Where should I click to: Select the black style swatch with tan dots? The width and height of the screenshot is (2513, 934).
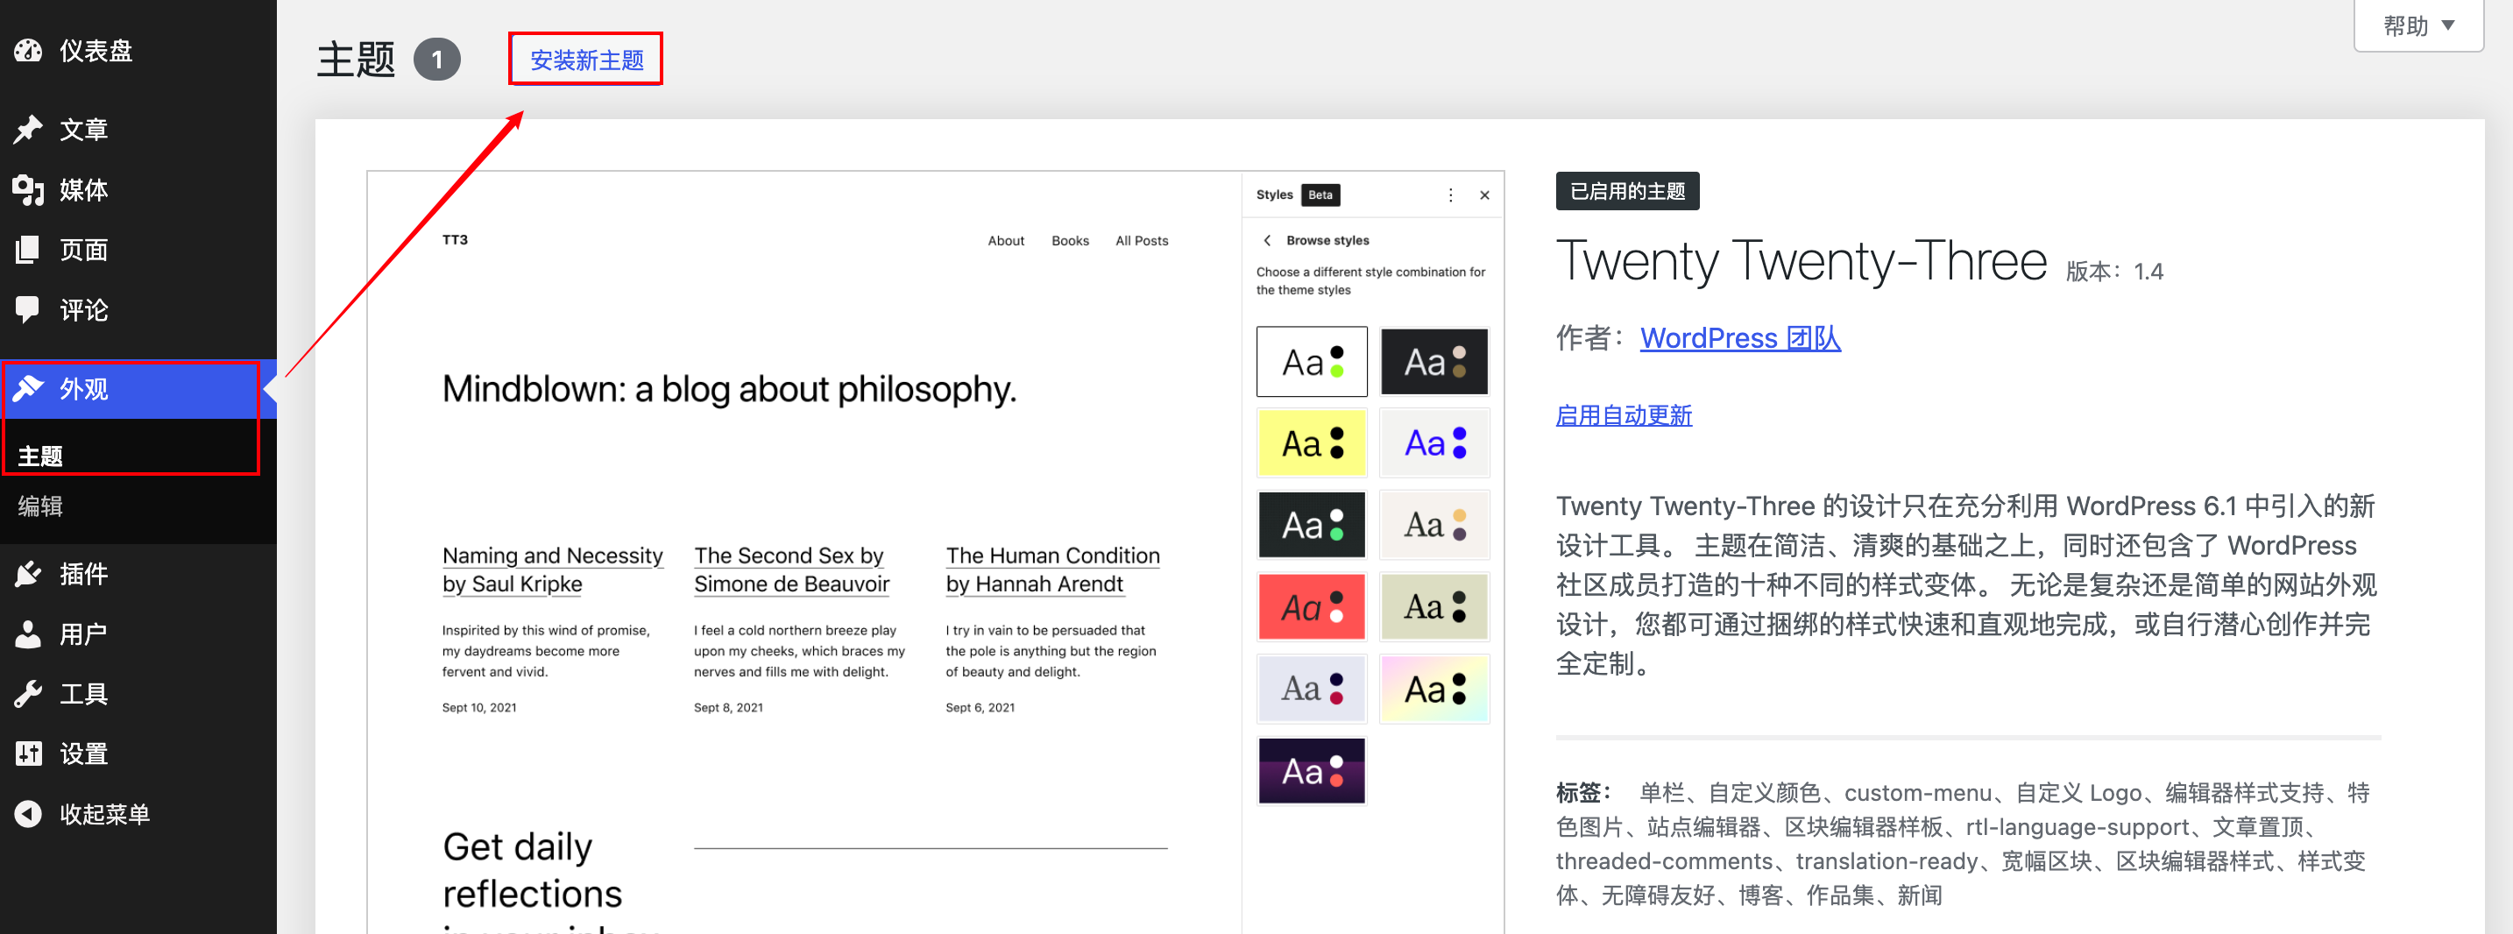[x=1434, y=362]
